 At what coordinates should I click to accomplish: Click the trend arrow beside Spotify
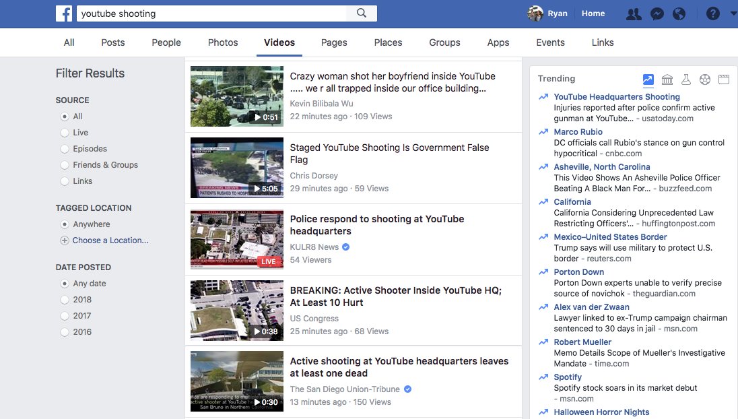click(x=543, y=377)
